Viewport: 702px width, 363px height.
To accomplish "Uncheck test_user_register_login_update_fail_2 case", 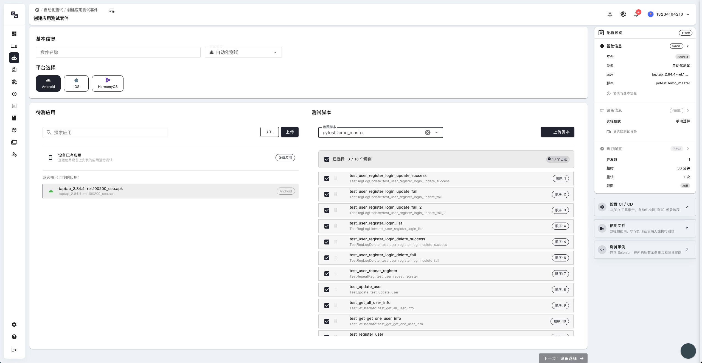I will (x=327, y=210).
